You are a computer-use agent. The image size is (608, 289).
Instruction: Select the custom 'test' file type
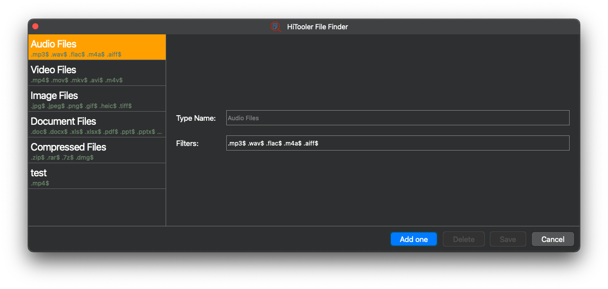tap(97, 176)
